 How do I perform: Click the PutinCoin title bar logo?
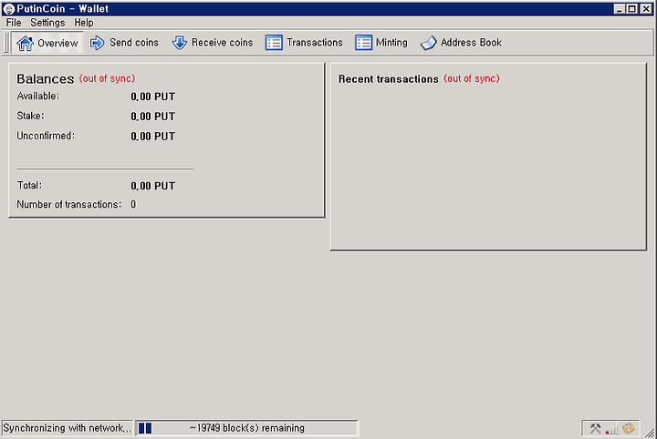point(8,9)
